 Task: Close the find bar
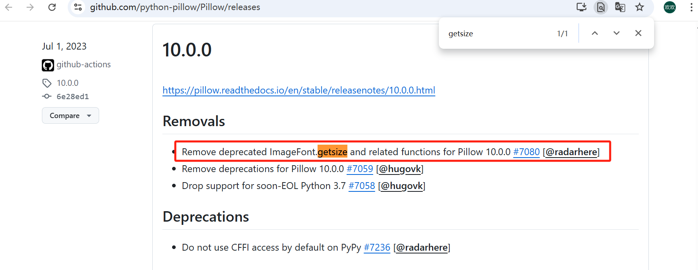[x=638, y=33]
